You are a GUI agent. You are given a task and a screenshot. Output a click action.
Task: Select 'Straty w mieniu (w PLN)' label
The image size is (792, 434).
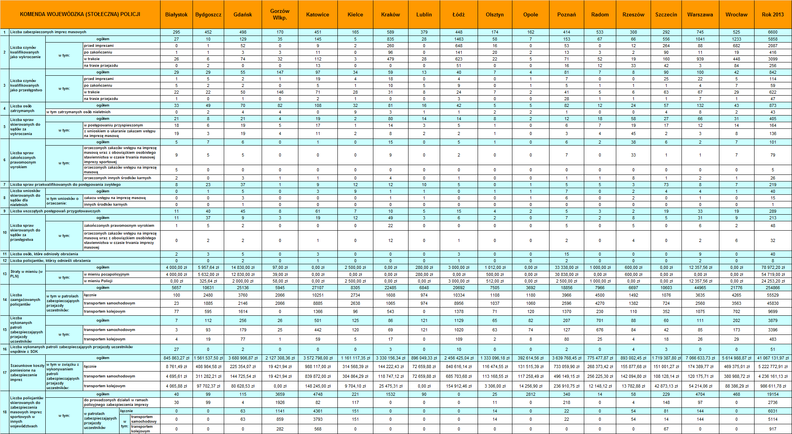tap(27, 274)
